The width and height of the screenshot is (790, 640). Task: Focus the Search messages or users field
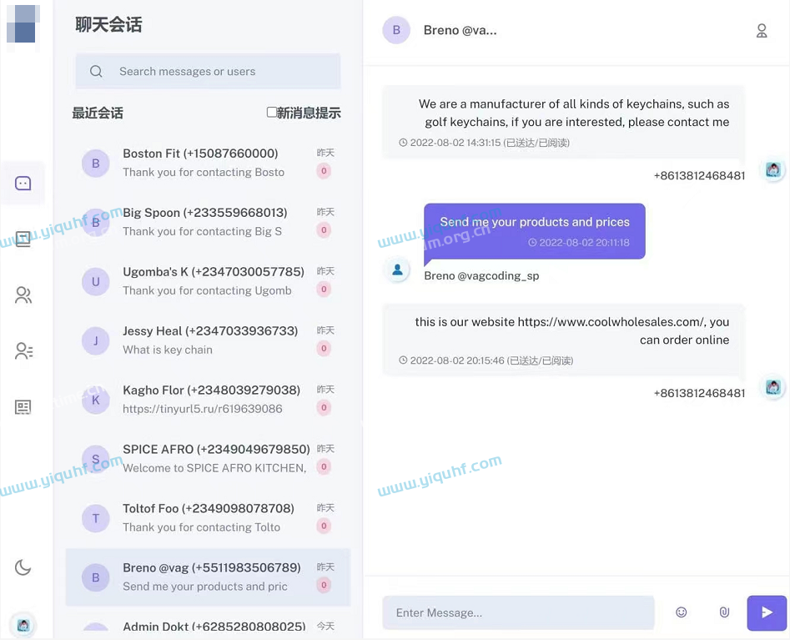[x=208, y=72]
